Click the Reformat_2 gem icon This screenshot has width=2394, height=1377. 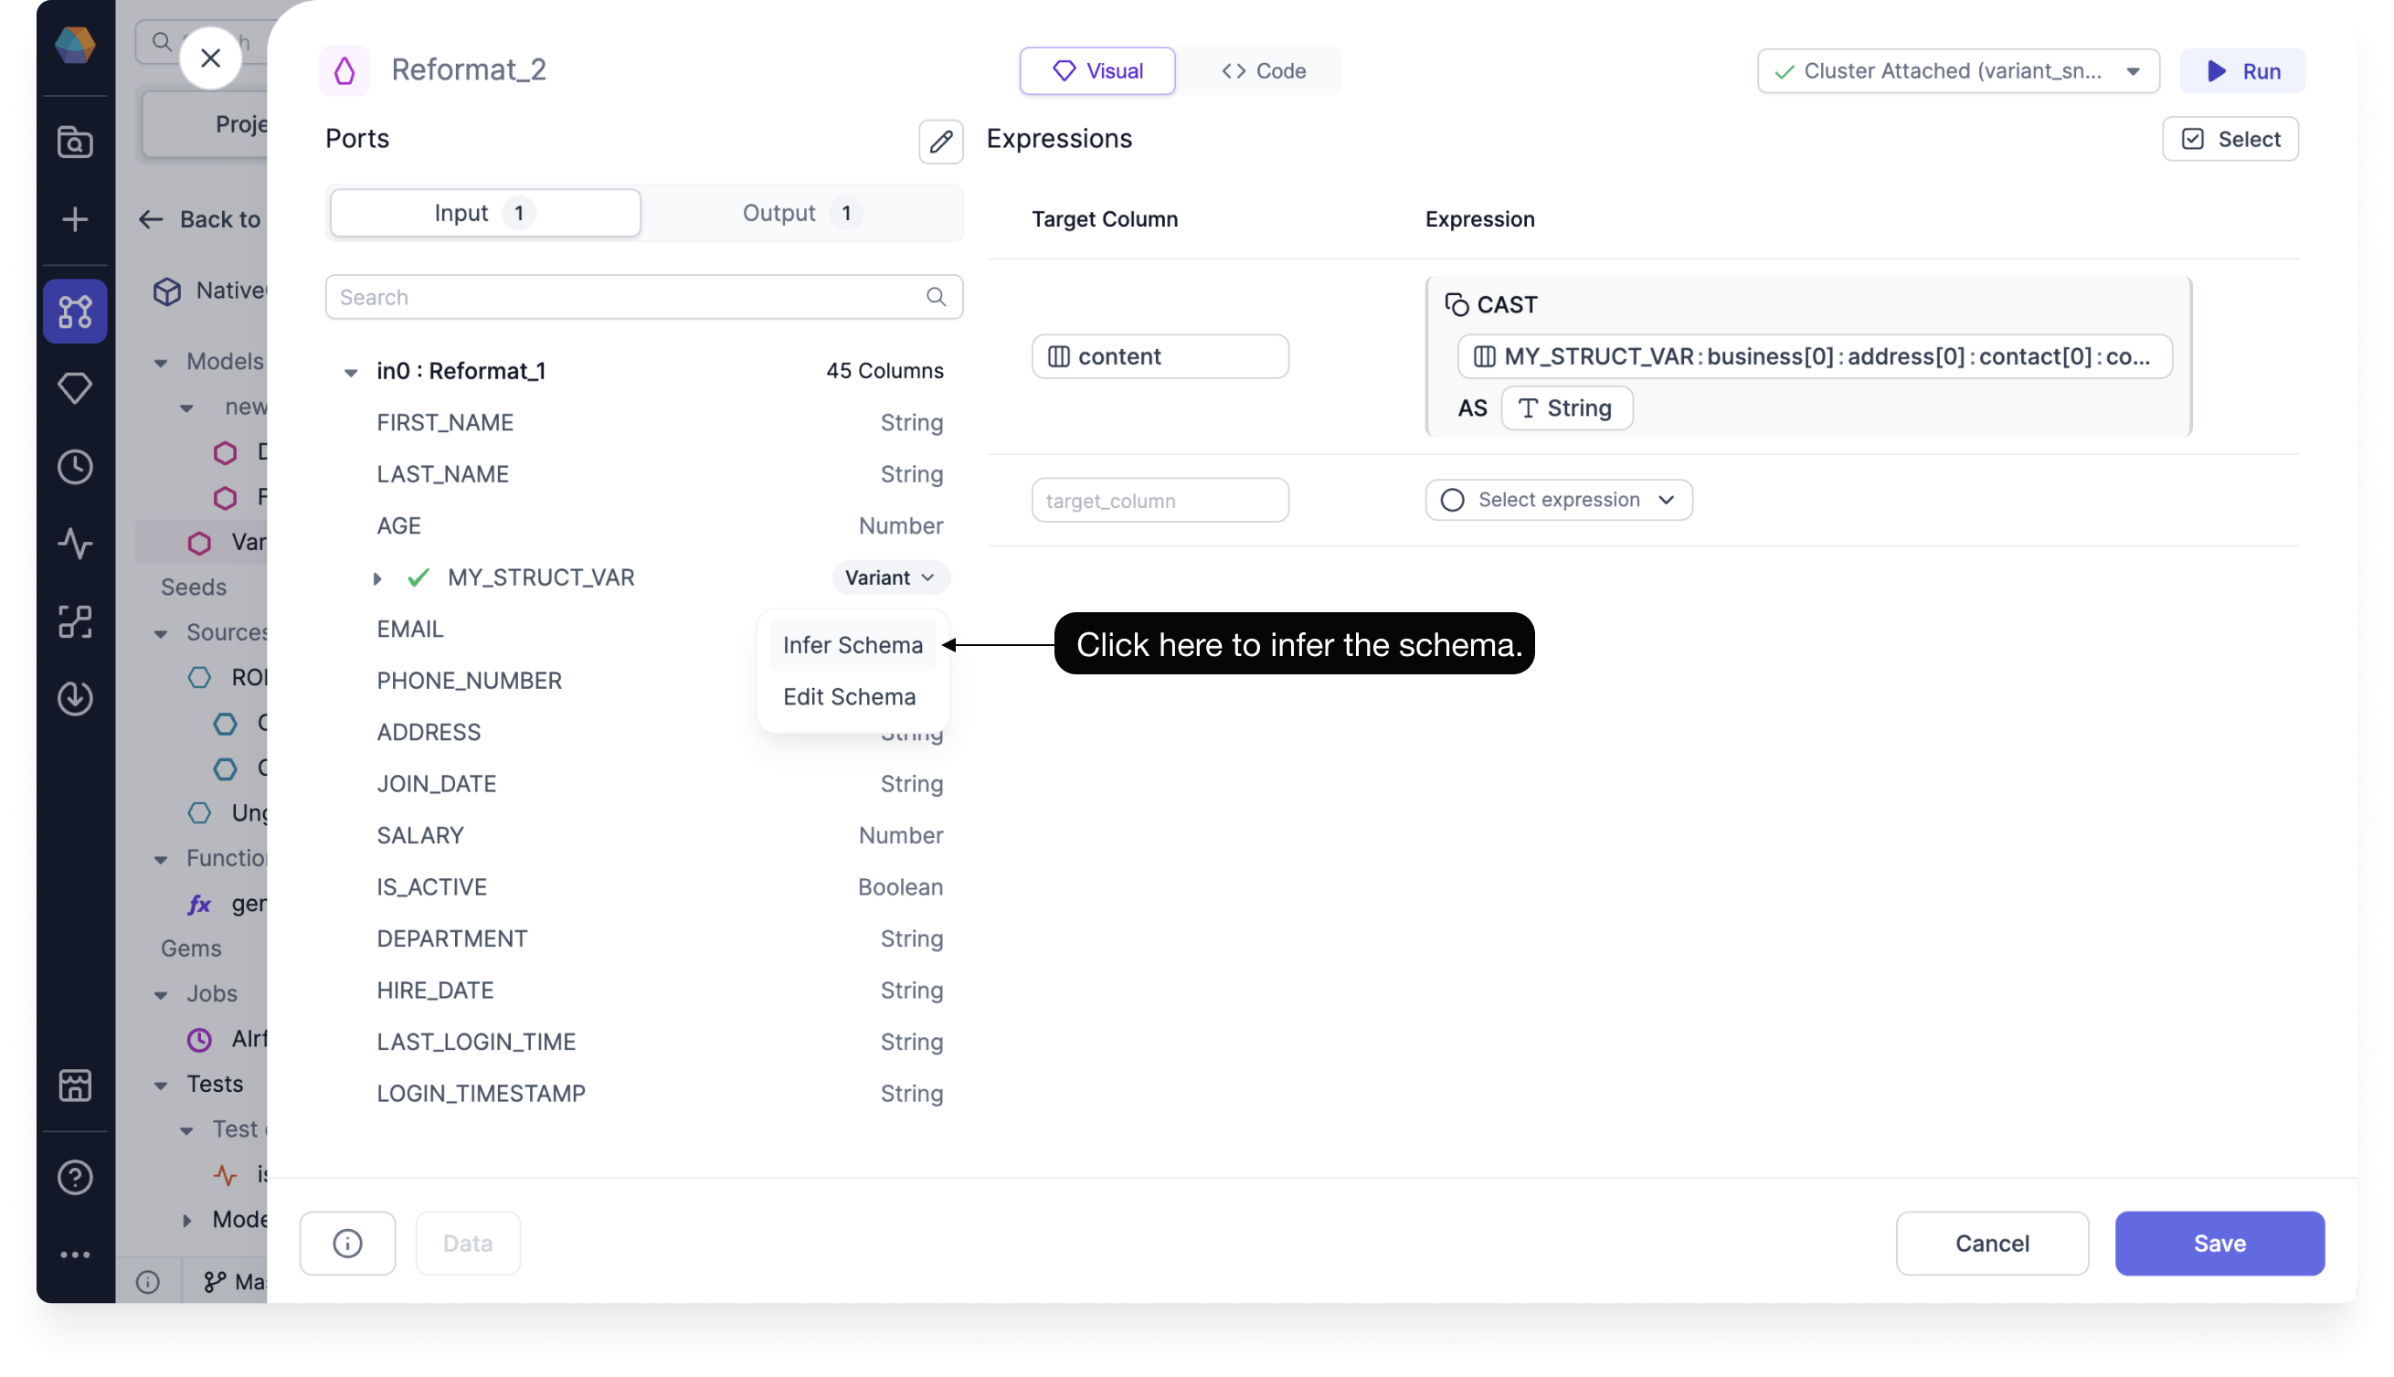tap(344, 70)
